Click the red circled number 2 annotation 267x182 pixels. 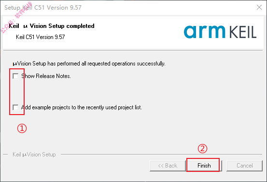click(x=202, y=149)
